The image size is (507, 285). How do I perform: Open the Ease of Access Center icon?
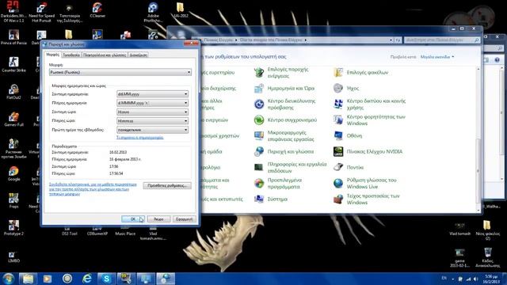point(259,104)
